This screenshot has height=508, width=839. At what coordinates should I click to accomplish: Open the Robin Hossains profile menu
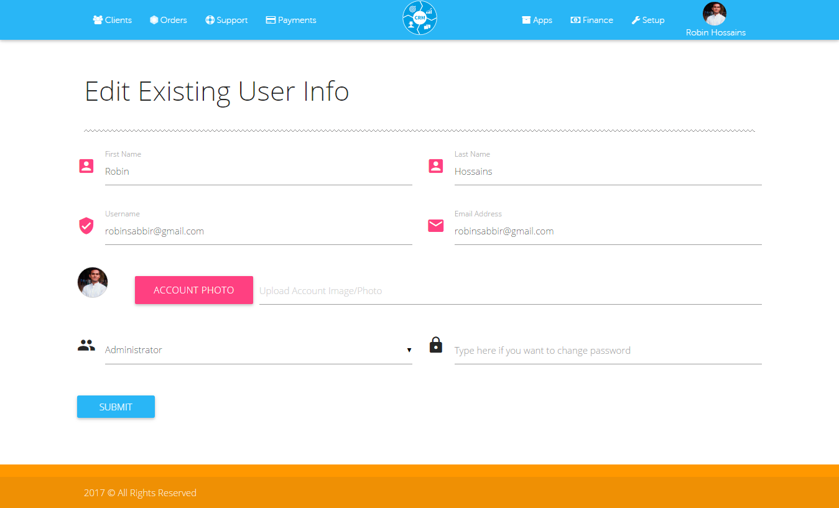tap(715, 19)
